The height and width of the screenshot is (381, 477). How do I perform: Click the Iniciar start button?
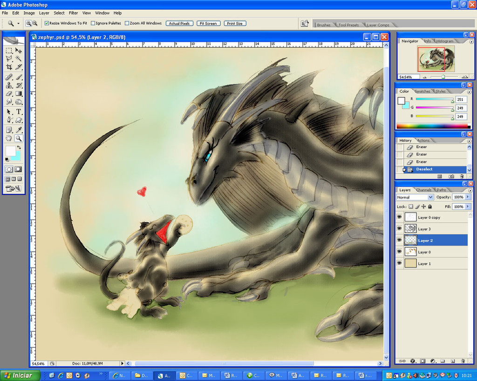(20, 375)
